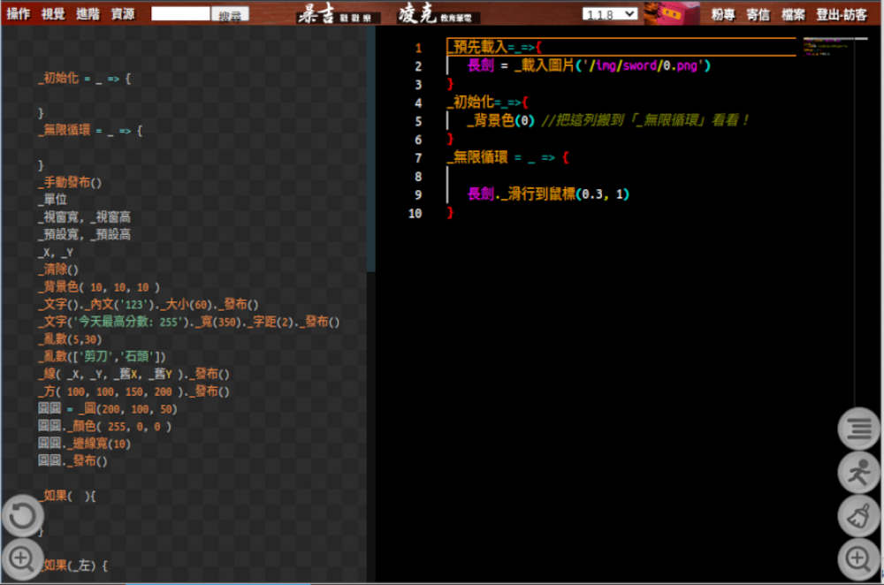This screenshot has width=884, height=585.
Task: Open the 資源 menu
Action: pos(123,14)
